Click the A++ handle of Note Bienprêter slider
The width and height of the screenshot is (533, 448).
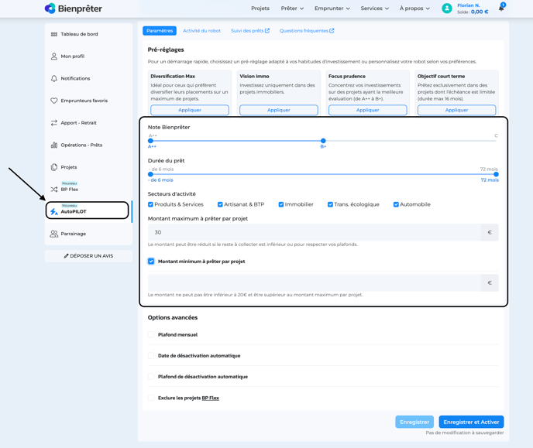150,141
